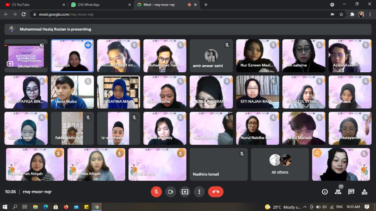Switch input language ENG indicator
The image size is (376, 211).
(x=339, y=207)
